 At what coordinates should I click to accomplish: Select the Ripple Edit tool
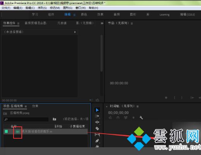(97, 122)
